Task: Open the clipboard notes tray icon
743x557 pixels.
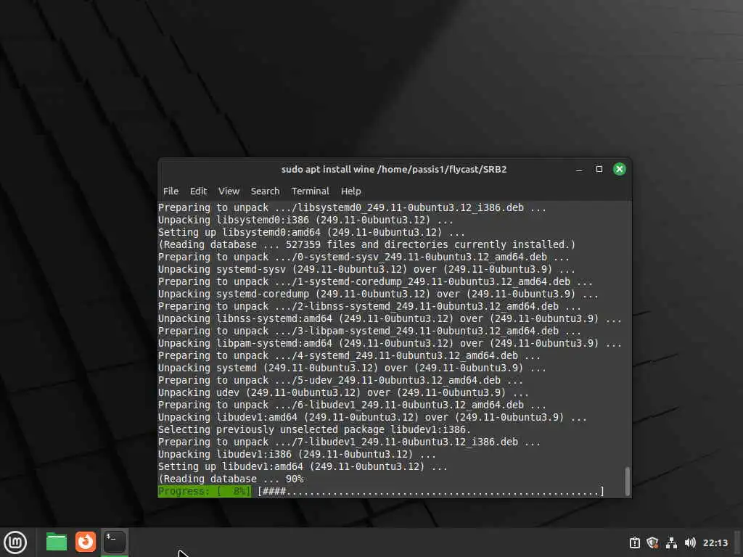Action: tap(635, 542)
